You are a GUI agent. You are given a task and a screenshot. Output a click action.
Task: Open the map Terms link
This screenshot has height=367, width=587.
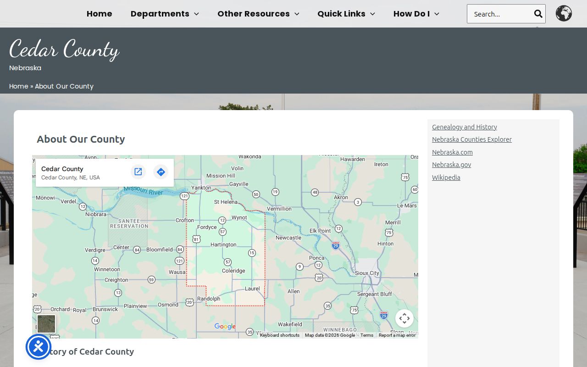click(x=367, y=335)
